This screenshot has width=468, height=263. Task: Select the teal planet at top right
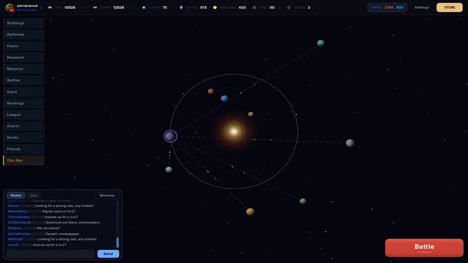(x=321, y=43)
